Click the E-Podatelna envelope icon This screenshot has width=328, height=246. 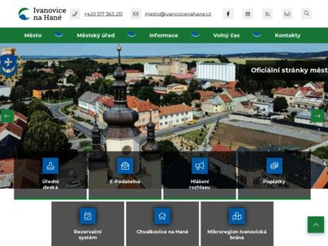pyautogui.click(x=125, y=166)
